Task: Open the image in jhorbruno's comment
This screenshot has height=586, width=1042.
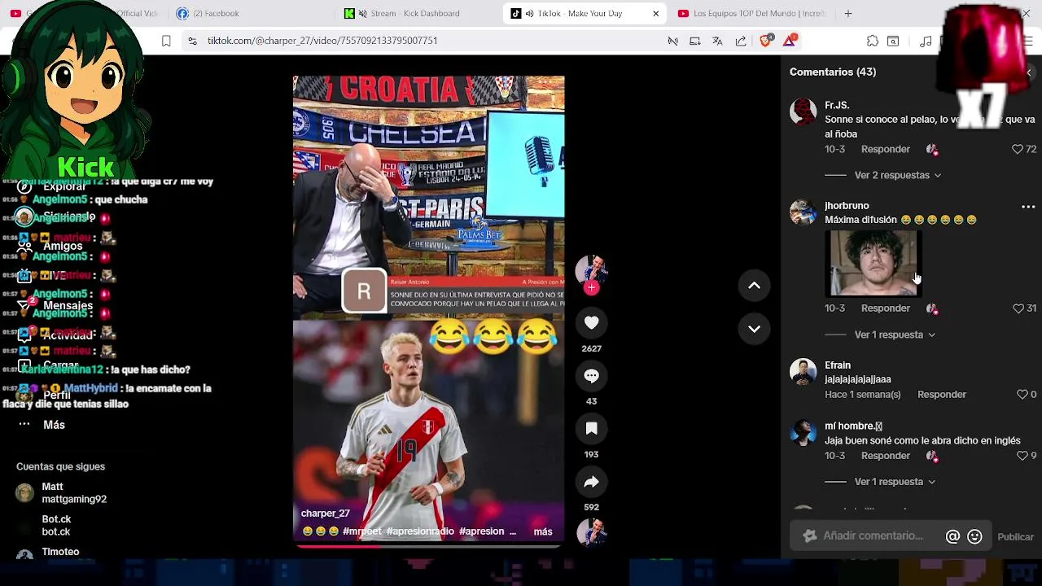Action: point(873,264)
